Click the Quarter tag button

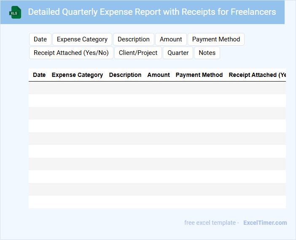(178, 53)
